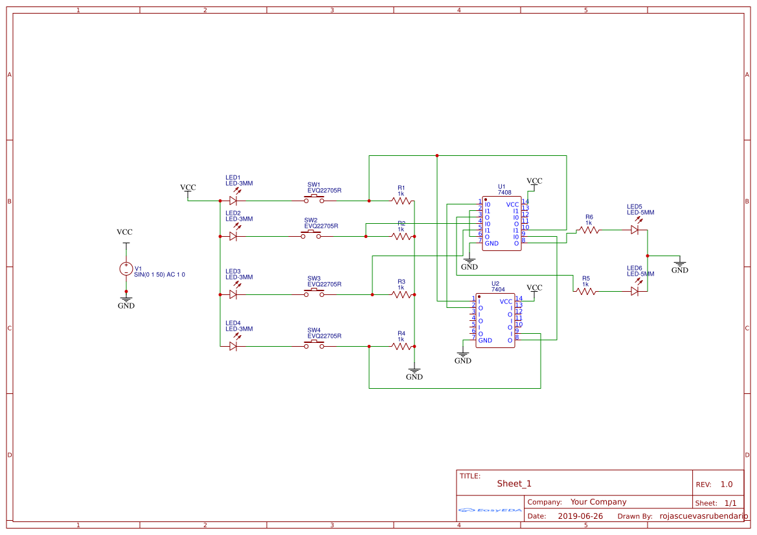Click the sheet number '1/1'
757x535 pixels.
pyautogui.click(x=730, y=503)
